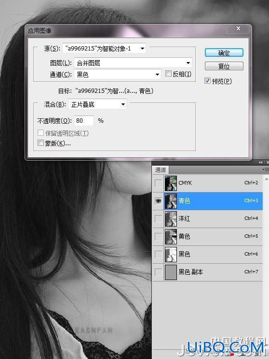This screenshot has height=359, width=269.
Task: Click the 黑色 副本 channel thumbnail
Action: [x=171, y=272]
